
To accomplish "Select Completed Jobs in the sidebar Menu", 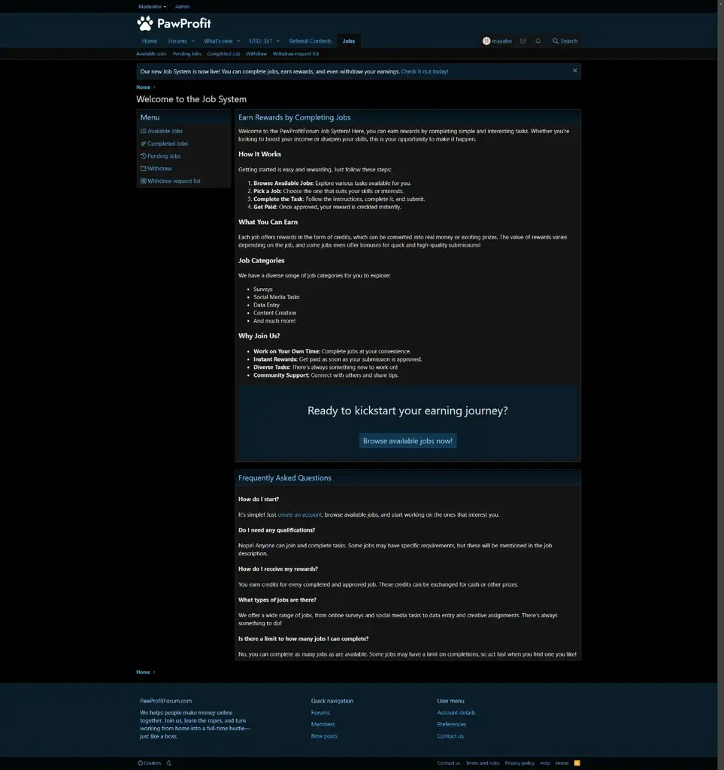I will [167, 144].
